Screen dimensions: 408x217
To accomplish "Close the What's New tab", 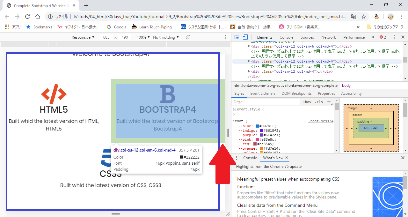I will tap(287, 158).
